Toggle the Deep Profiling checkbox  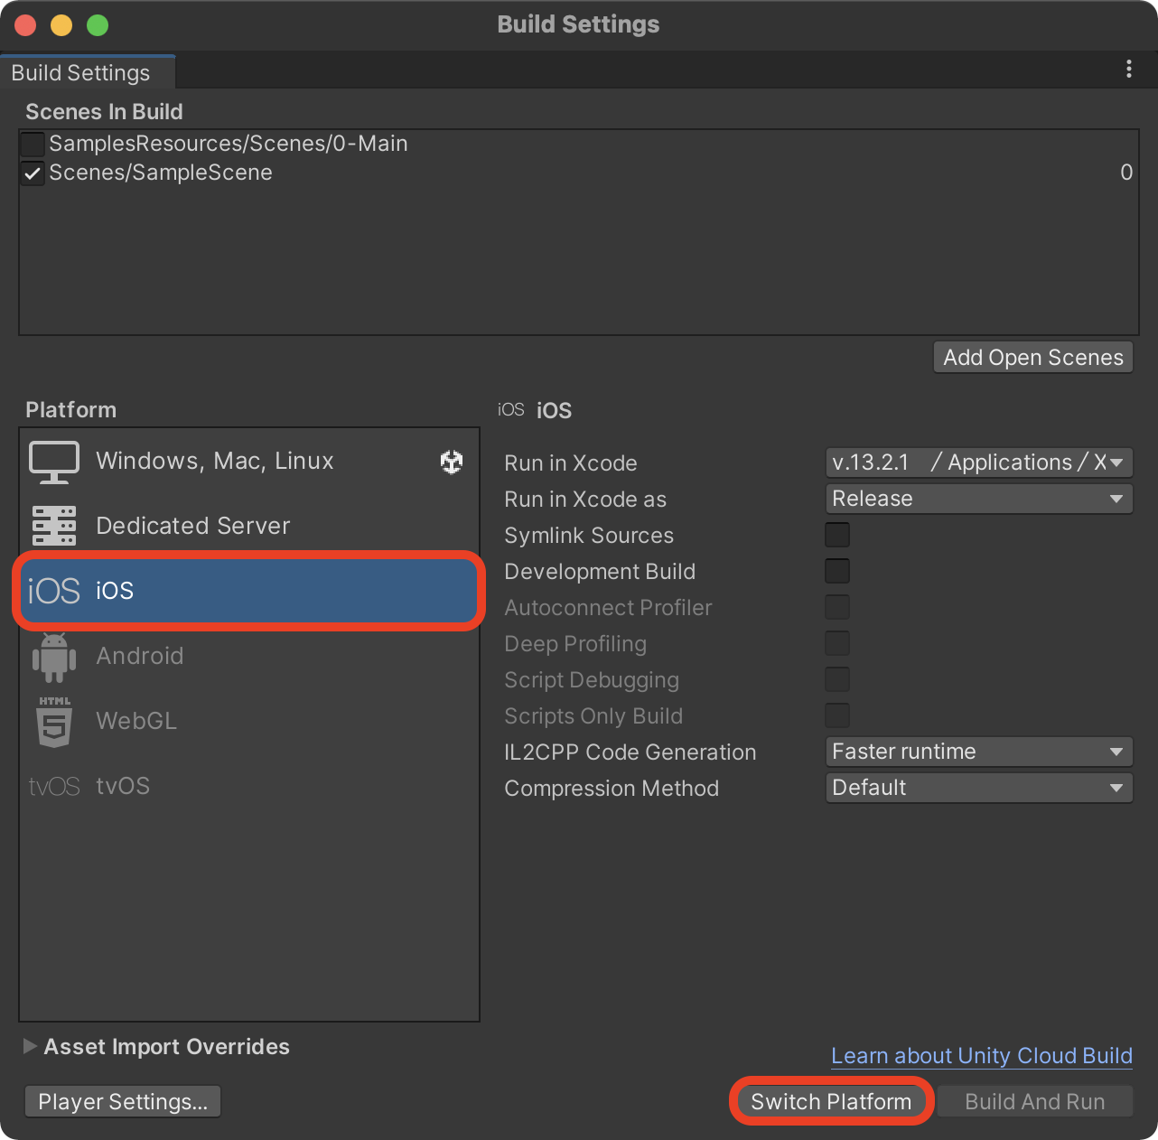[837, 643]
